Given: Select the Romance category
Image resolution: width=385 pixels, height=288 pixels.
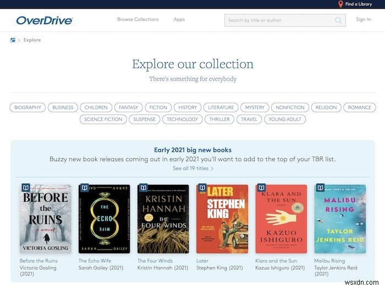Looking at the screenshot, I should tap(360, 107).
